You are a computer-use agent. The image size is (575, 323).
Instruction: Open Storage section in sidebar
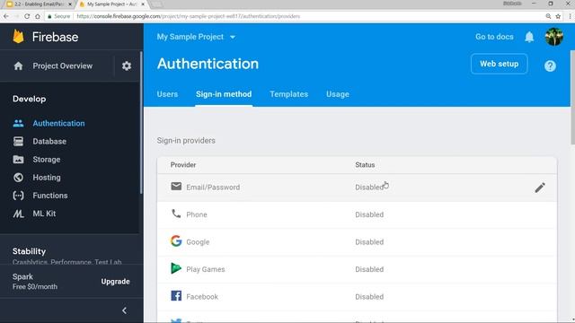(x=46, y=160)
